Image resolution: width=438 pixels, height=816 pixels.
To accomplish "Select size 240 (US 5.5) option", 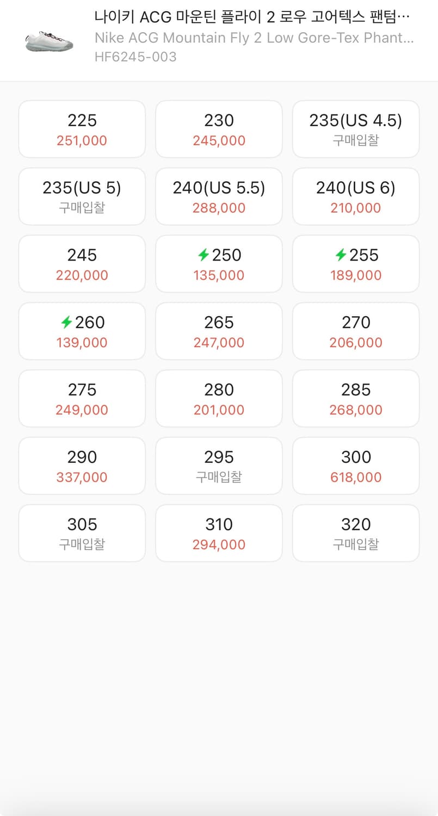I will 219,197.
